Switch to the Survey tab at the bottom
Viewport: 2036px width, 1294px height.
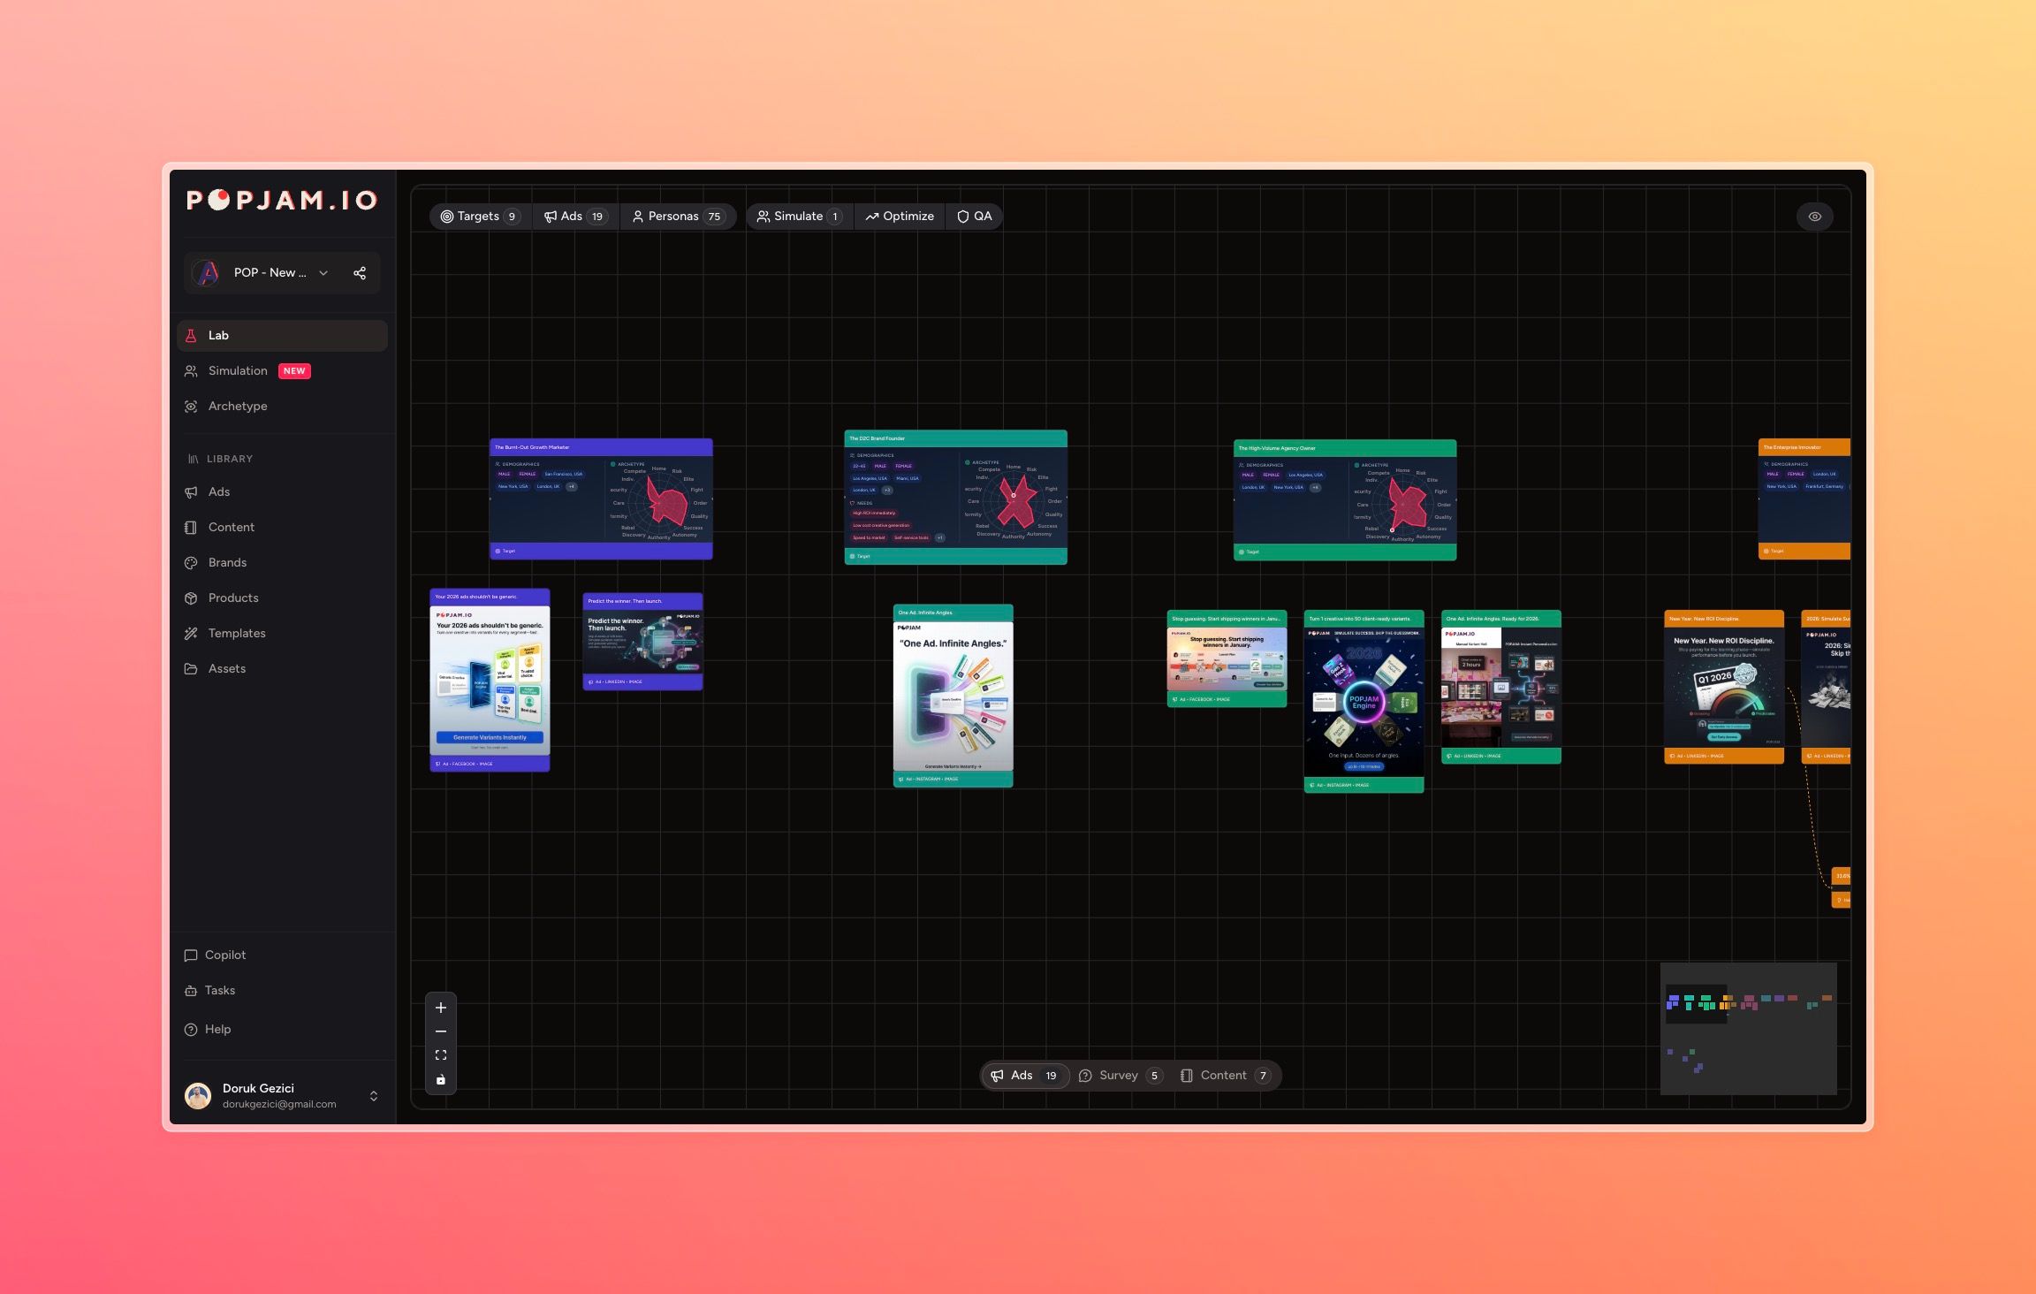coord(1119,1076)
